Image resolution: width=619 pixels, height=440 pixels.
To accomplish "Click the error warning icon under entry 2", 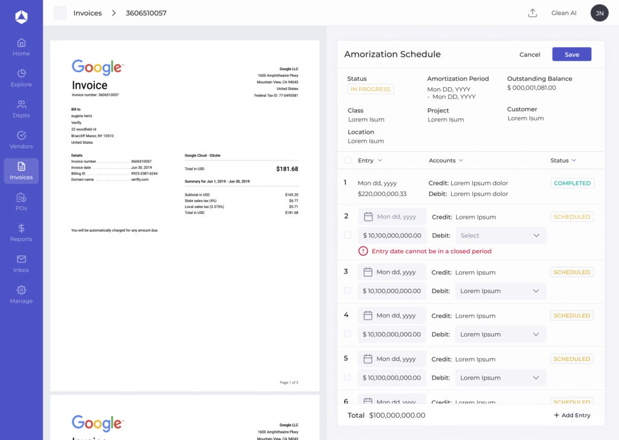I will coord(363,251).
